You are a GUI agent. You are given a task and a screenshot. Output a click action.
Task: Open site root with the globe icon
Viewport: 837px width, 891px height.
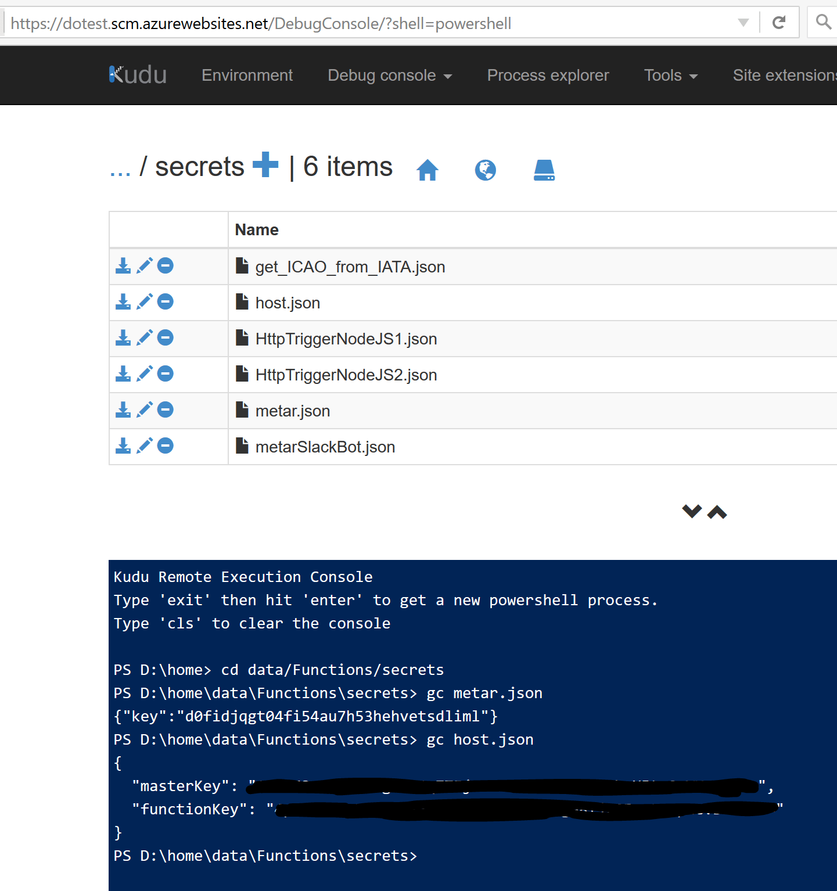486,170
